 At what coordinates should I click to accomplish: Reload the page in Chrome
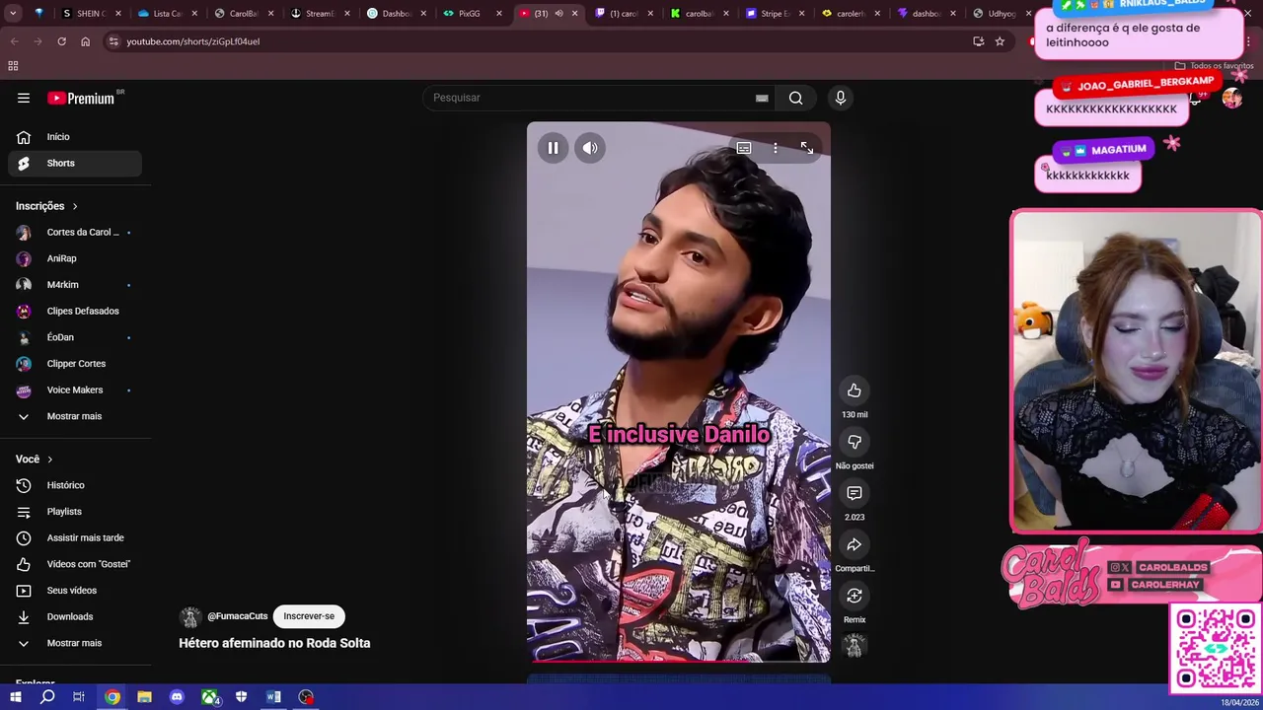coord(61,41)
